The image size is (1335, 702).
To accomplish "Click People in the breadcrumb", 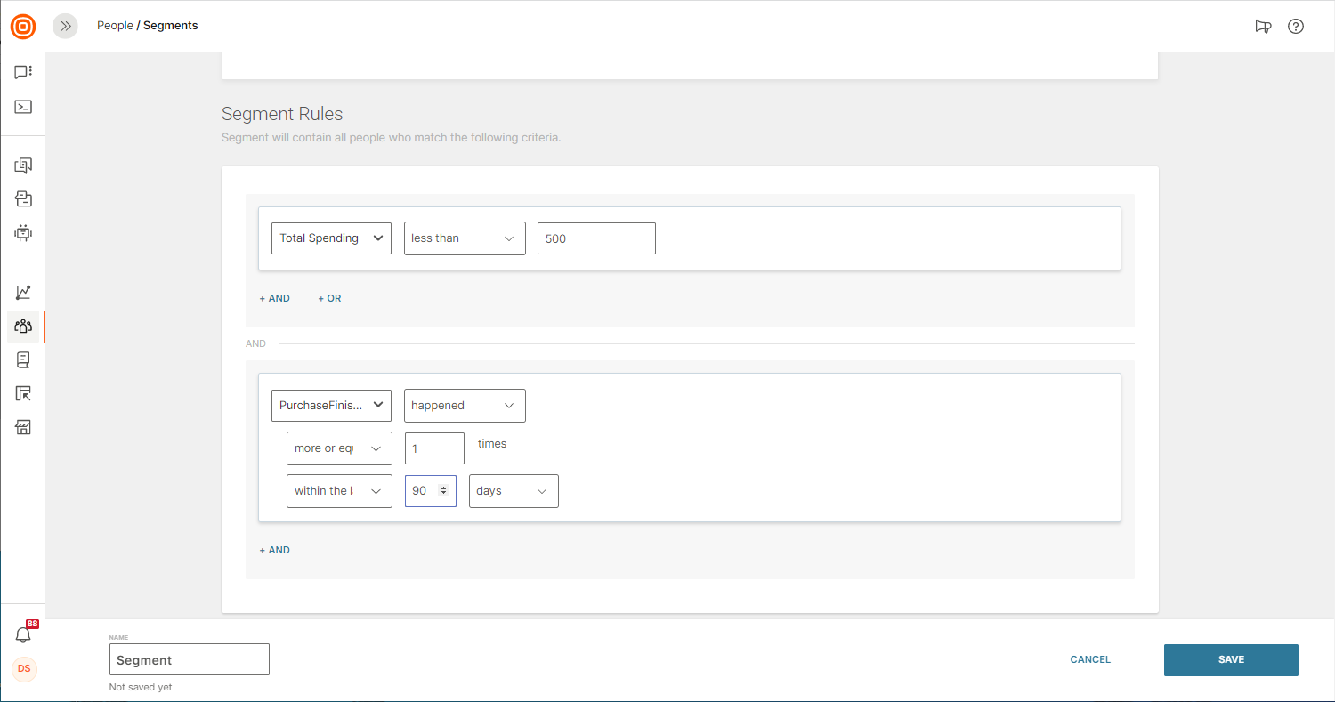I will [x=115, y=26].
